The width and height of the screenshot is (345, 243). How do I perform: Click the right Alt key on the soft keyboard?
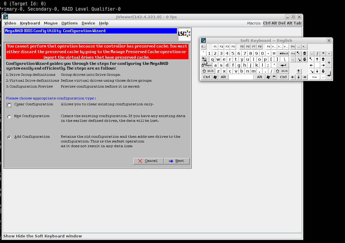coord(259,77)
